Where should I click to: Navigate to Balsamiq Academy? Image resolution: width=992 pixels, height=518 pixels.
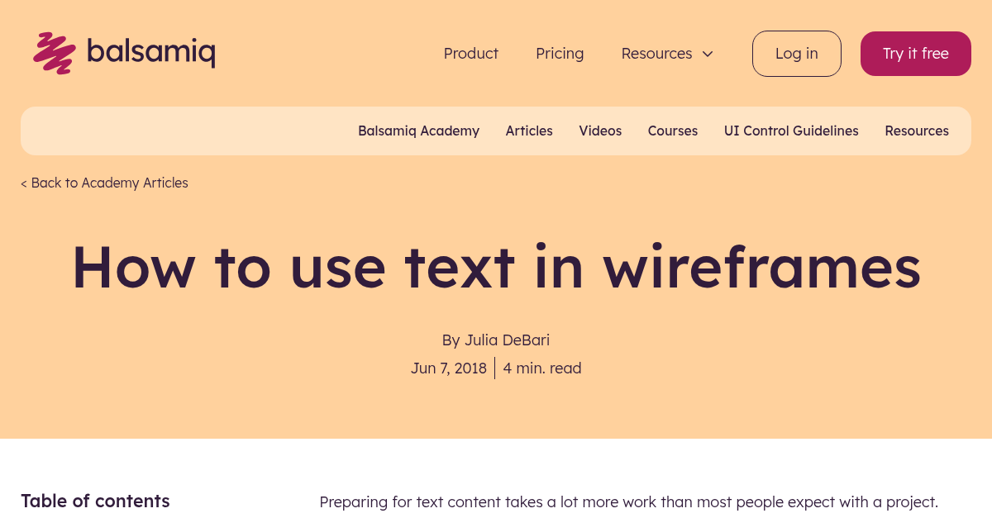click(418, 131)
